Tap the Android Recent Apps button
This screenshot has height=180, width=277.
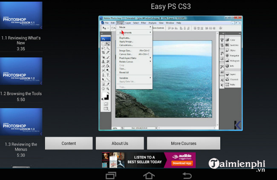[x=111, y=176]
